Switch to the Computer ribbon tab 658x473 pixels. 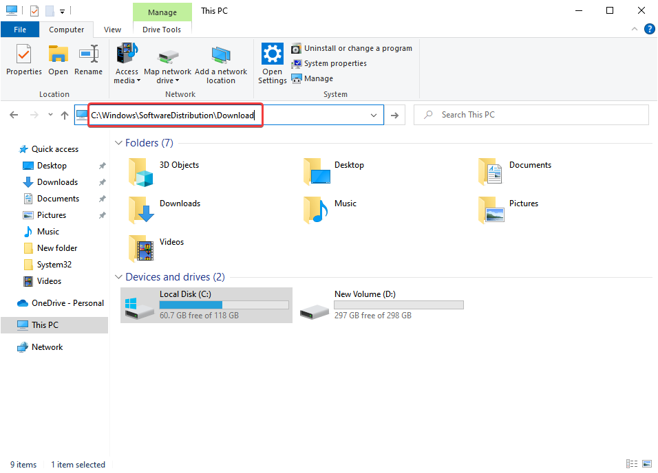coord(66,30)
